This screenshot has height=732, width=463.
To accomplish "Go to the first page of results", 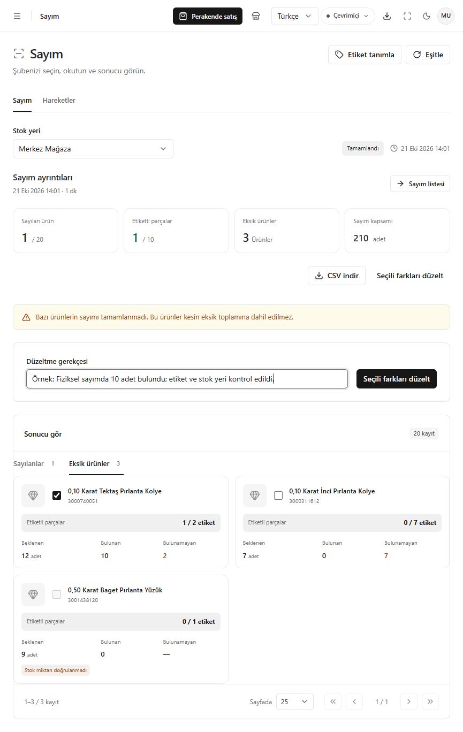I will click(333, 701).
